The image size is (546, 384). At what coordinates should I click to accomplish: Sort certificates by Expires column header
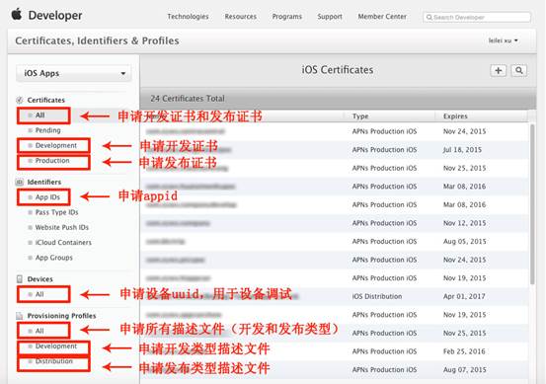coord(455,116)
